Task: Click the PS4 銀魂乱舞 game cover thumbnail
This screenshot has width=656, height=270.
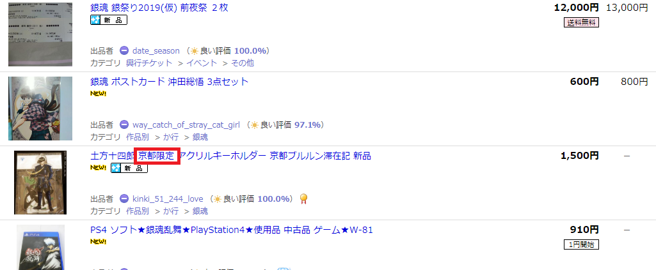Action: pyautogui.click(x=40, y=248)
